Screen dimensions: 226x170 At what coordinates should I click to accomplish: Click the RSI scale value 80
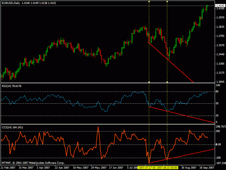click(x=217, y=91)
